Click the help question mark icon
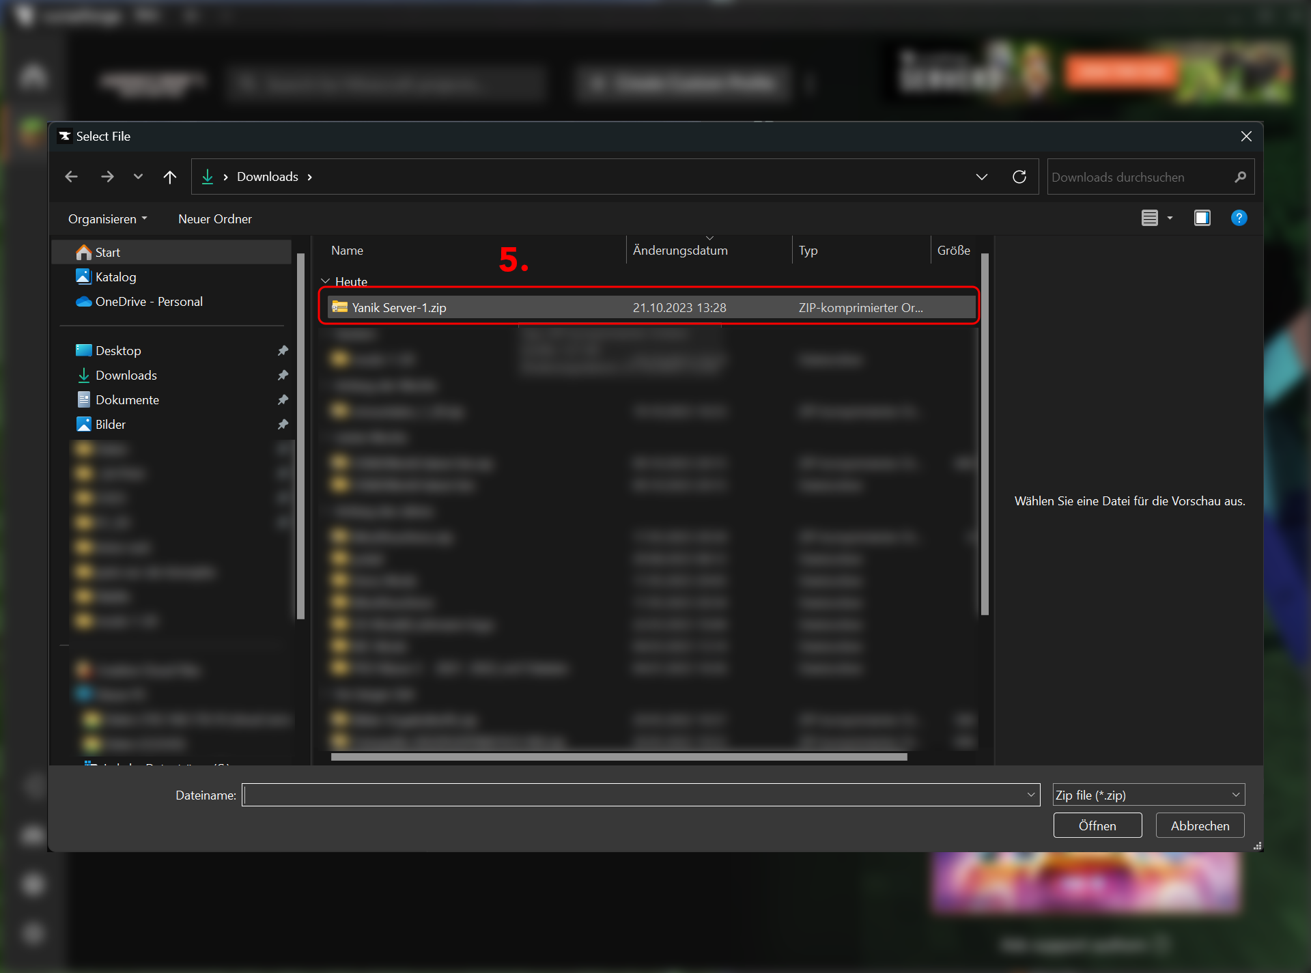 click(x=1239, y=218)
